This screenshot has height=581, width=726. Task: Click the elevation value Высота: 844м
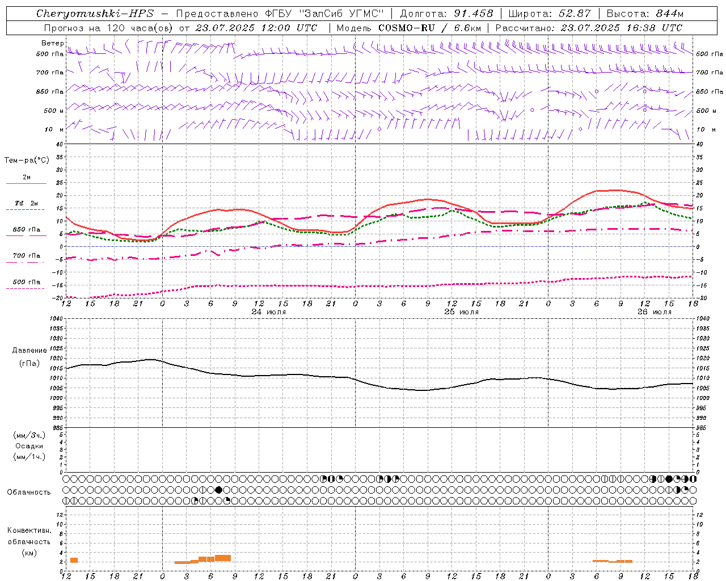coord(645,14)
